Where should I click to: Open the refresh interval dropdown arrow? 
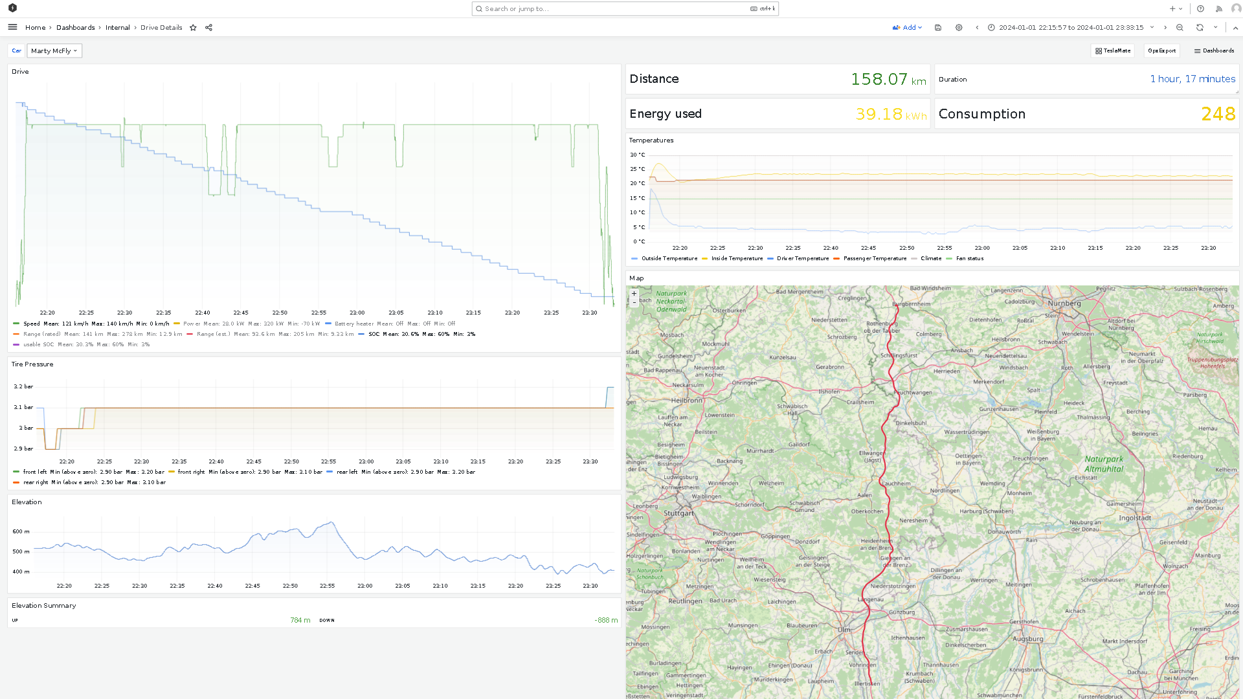tap(1216, 28)
